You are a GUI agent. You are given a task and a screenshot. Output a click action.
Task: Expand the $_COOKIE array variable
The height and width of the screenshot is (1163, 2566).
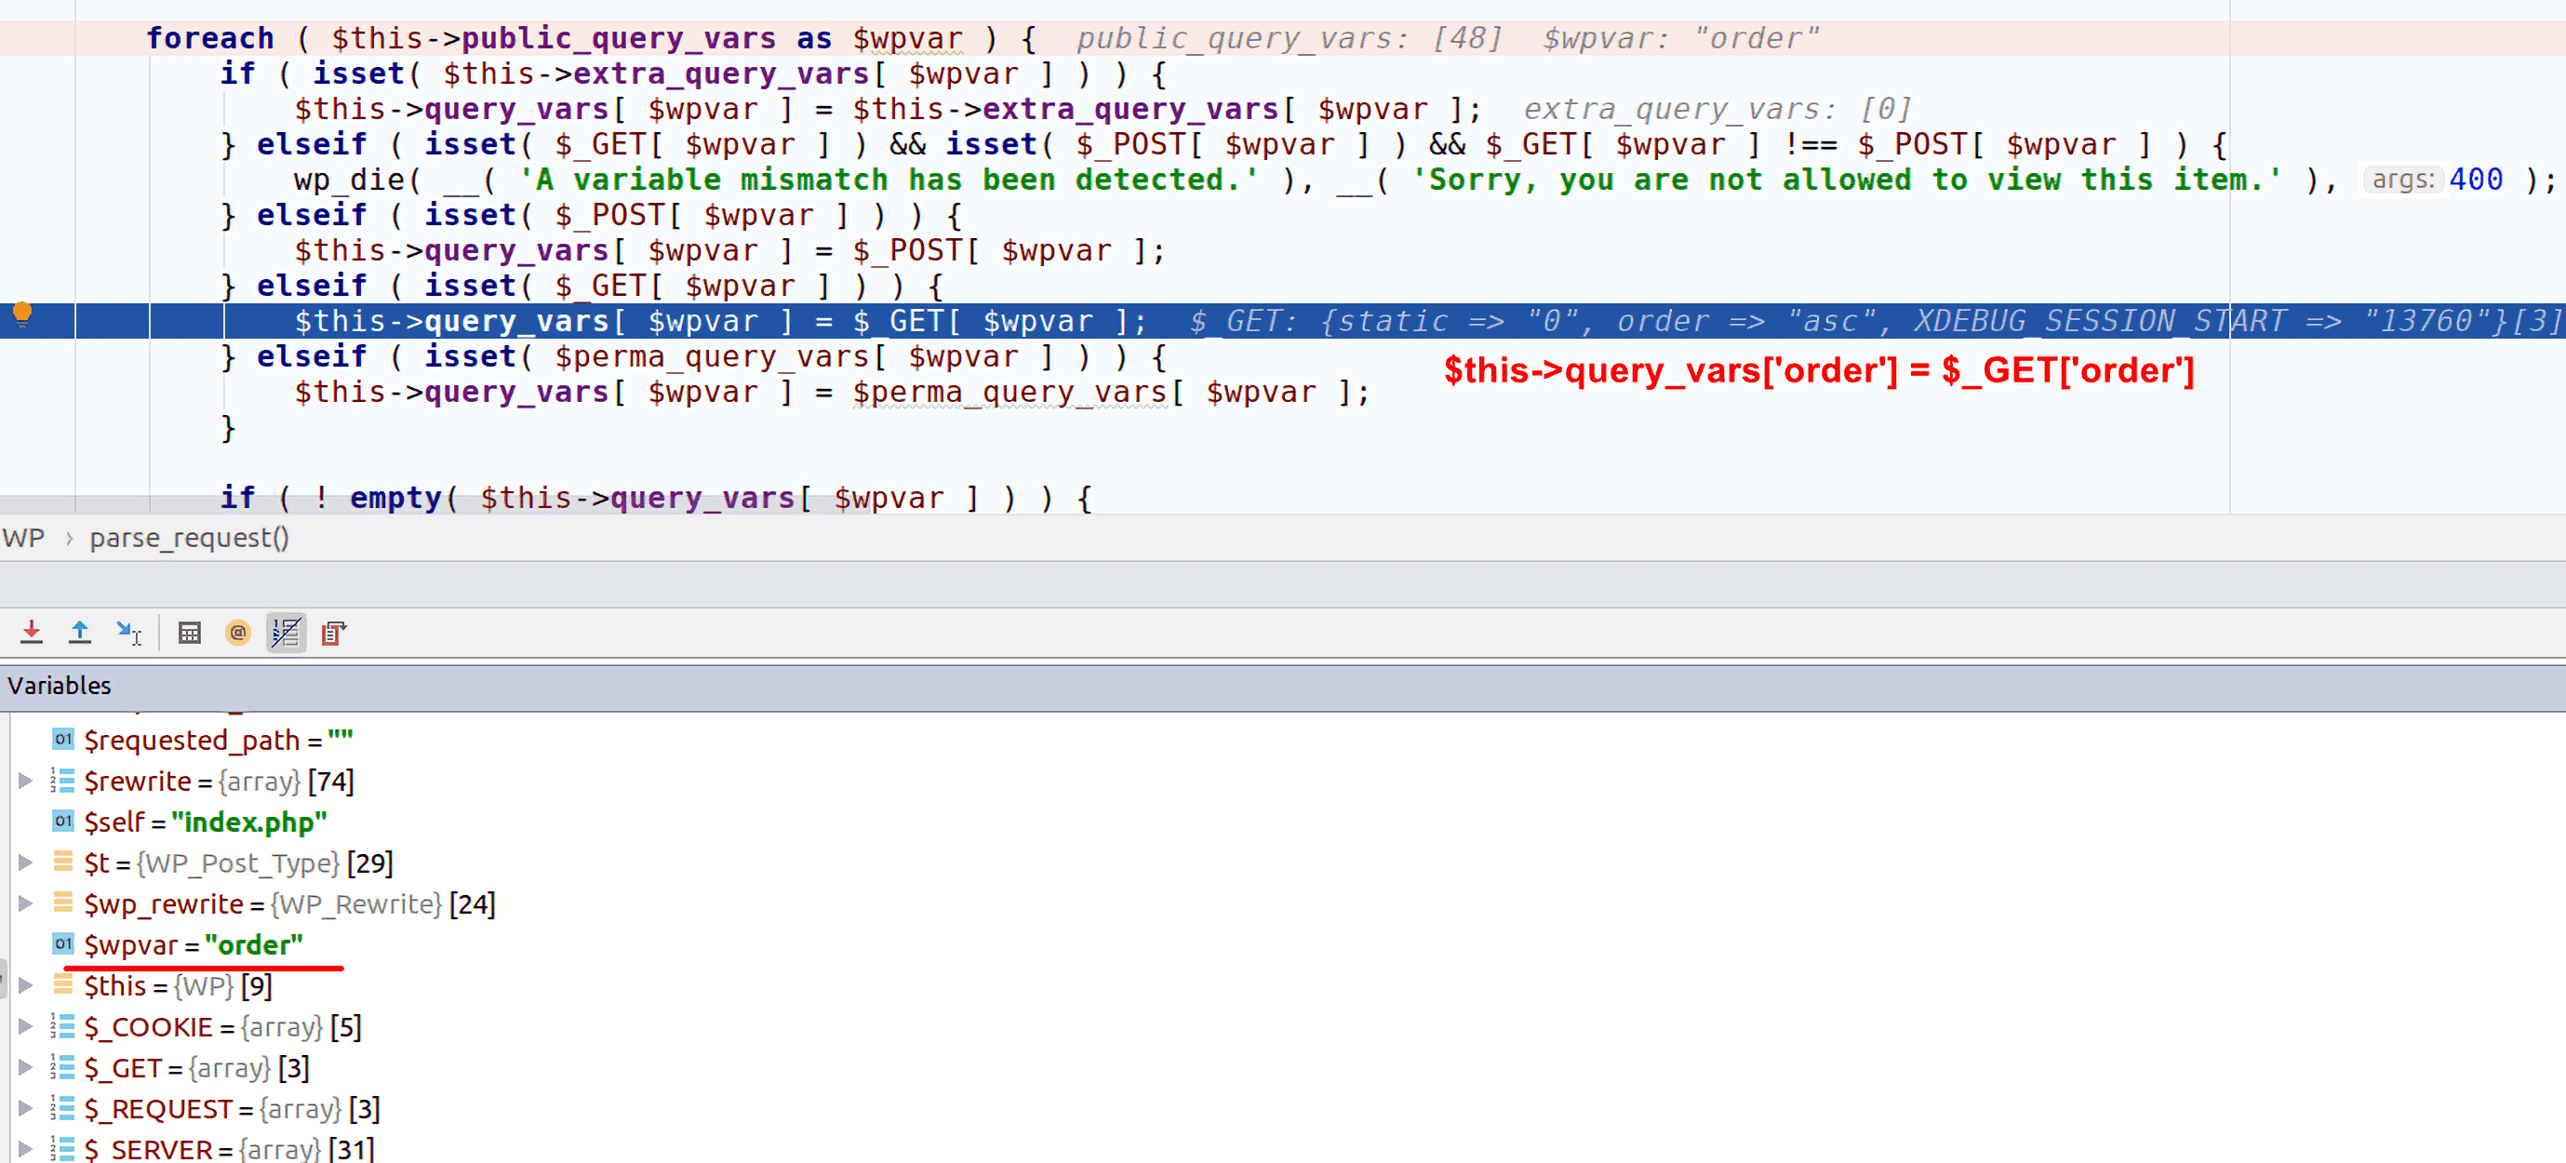[26, 1025]
